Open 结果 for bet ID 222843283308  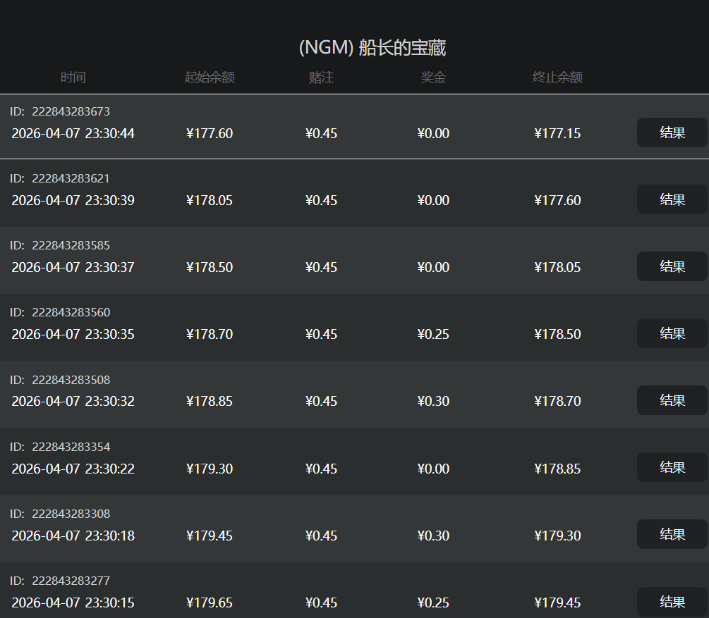pos(672,534)
